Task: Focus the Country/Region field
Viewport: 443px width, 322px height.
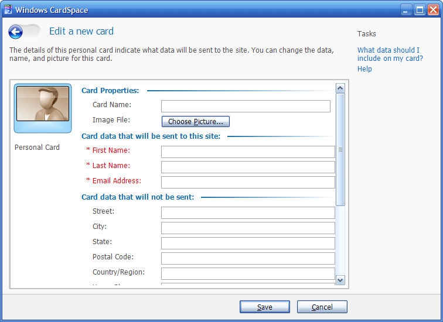Action: tap(248, 274)
